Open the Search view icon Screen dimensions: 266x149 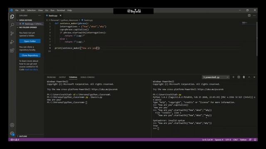tap(12, 25)
